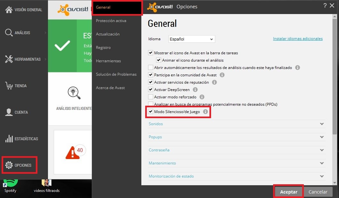Image resolution: width=339 pixels, height=198 pixels.
Task: Toggle Activar servicios de reputación checkbox
Action: pos(151,82)
